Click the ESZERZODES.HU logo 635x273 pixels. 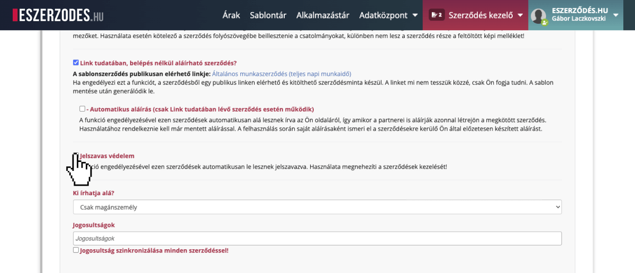(x=58, y=15)
